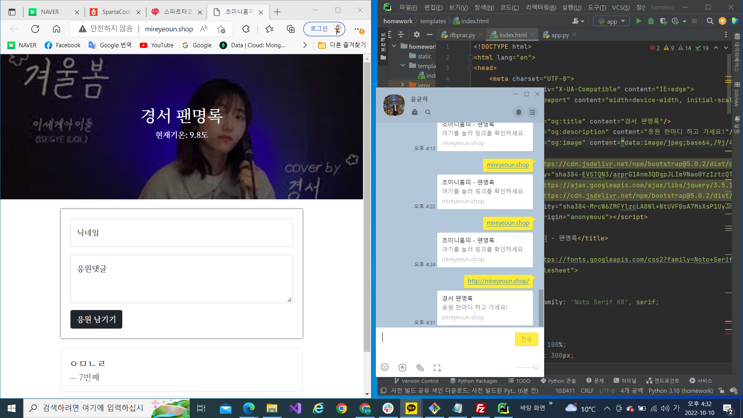
Task: Open project tree settings gear
Action: coord(416,35)
